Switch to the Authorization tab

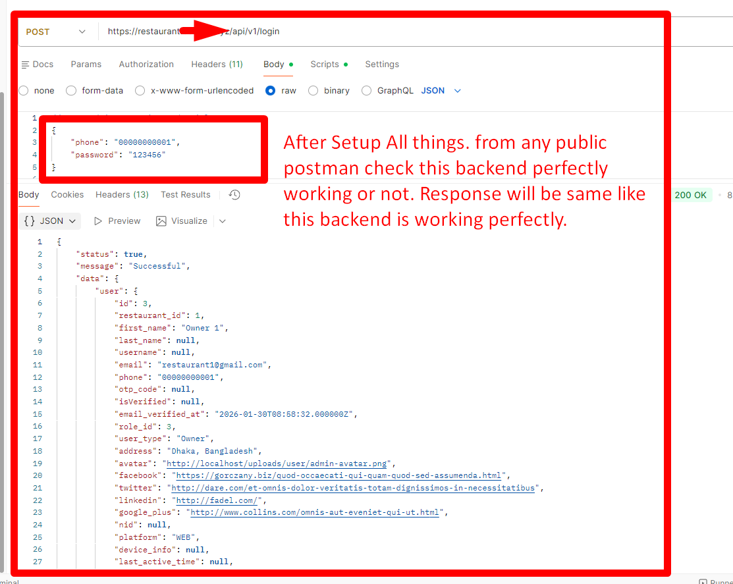pyautogui.click(x=146, y=65)
